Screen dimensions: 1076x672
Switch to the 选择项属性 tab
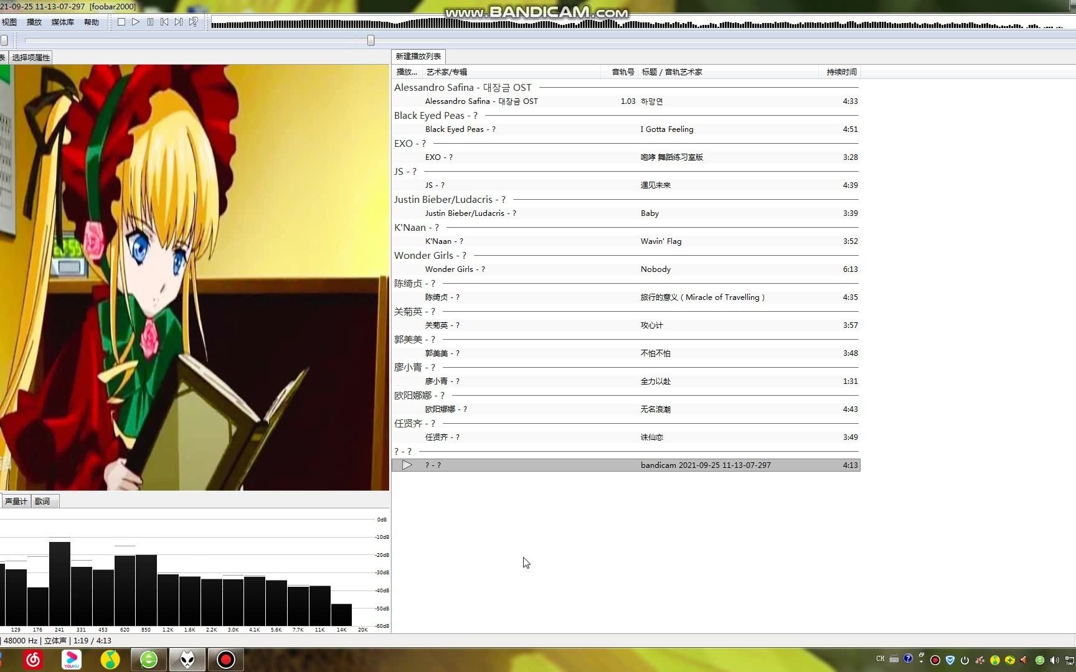click(31, 57)
